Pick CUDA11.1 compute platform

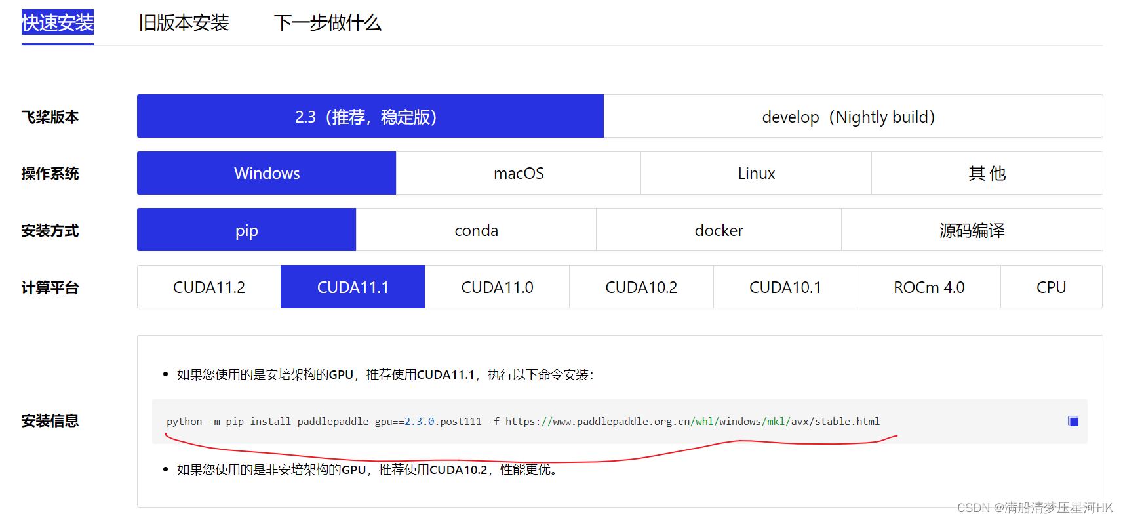click(x=353, y=287)
